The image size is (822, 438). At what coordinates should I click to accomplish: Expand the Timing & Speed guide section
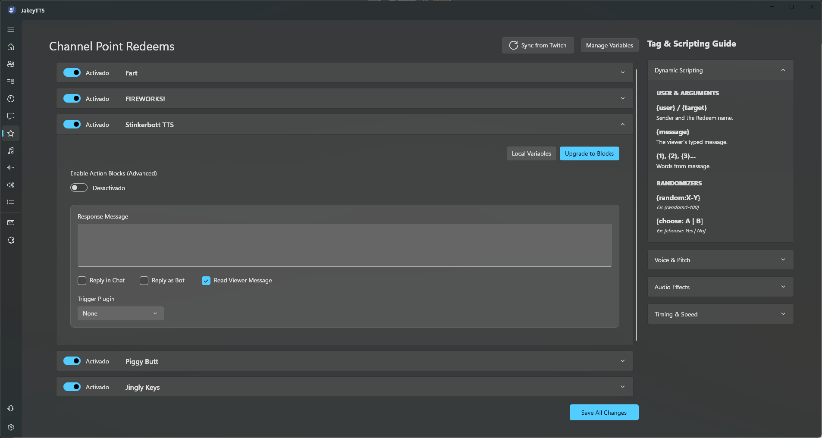pos(721,314)
